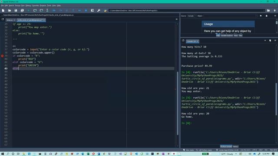Screen dimensions: 278x156
Task: Open the Projects menu
Action: coord(43,6)
